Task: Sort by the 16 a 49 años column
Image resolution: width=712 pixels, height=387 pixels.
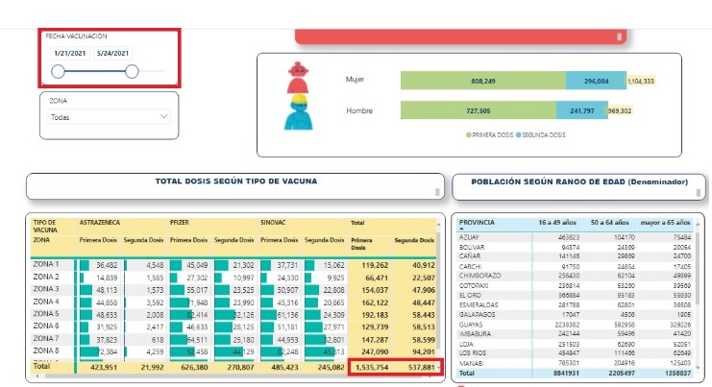Action: 560,221
